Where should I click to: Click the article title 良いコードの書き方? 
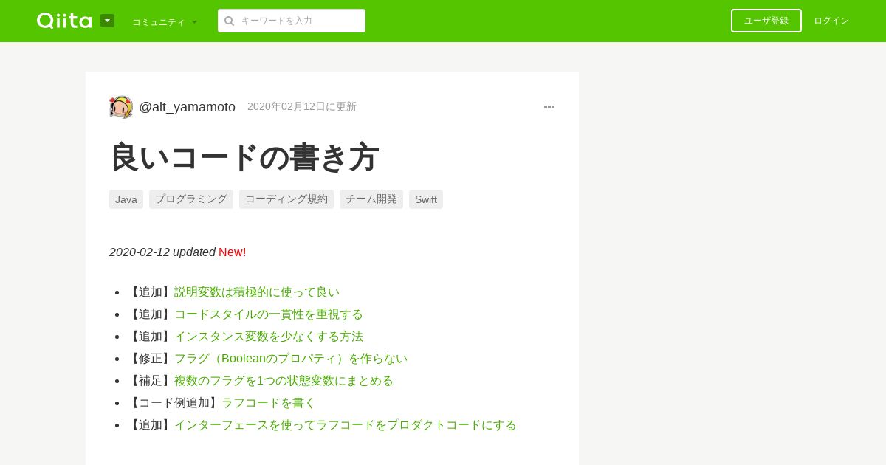[x=244, y=157]
